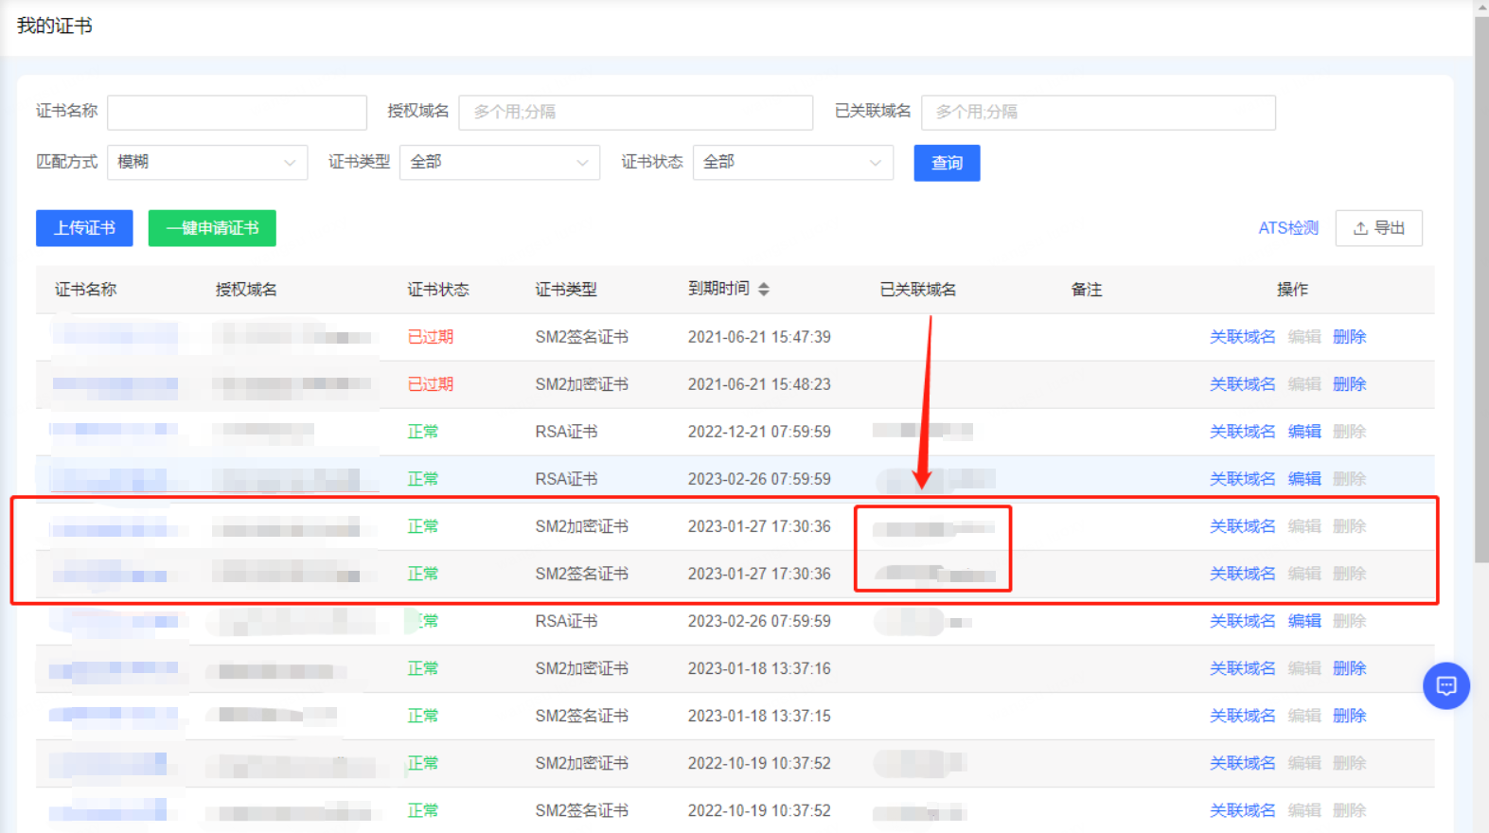
Task: Click 关联域名 for 2022-12-21 07:59:59 row
Action: (1242, 432)
